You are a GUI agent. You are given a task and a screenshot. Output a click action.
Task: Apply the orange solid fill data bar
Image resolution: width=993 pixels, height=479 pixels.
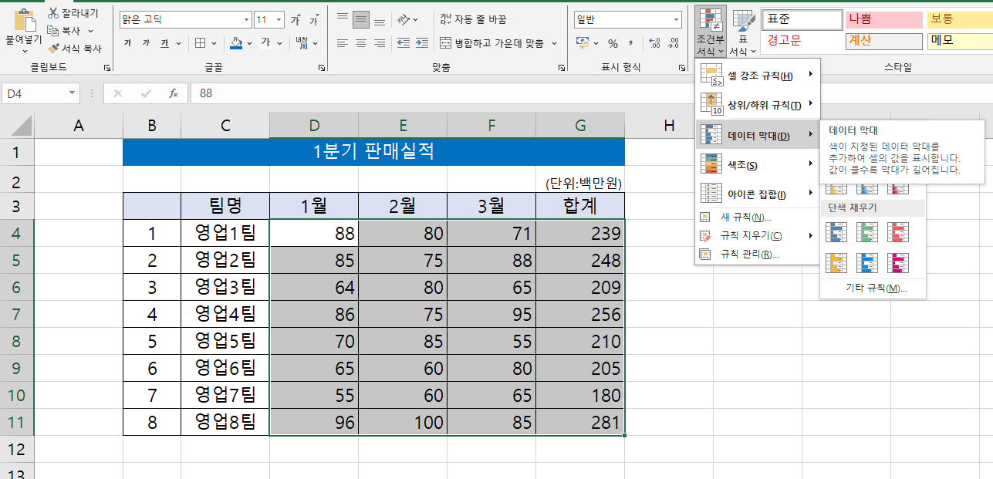click(837, 264)
